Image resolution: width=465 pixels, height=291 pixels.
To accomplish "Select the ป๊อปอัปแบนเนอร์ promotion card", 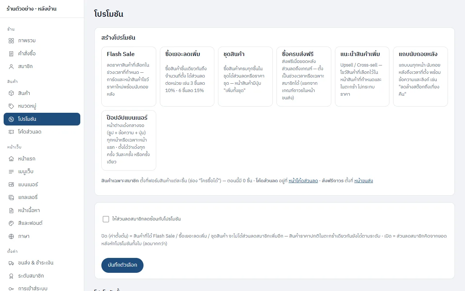I will point(129,140).
